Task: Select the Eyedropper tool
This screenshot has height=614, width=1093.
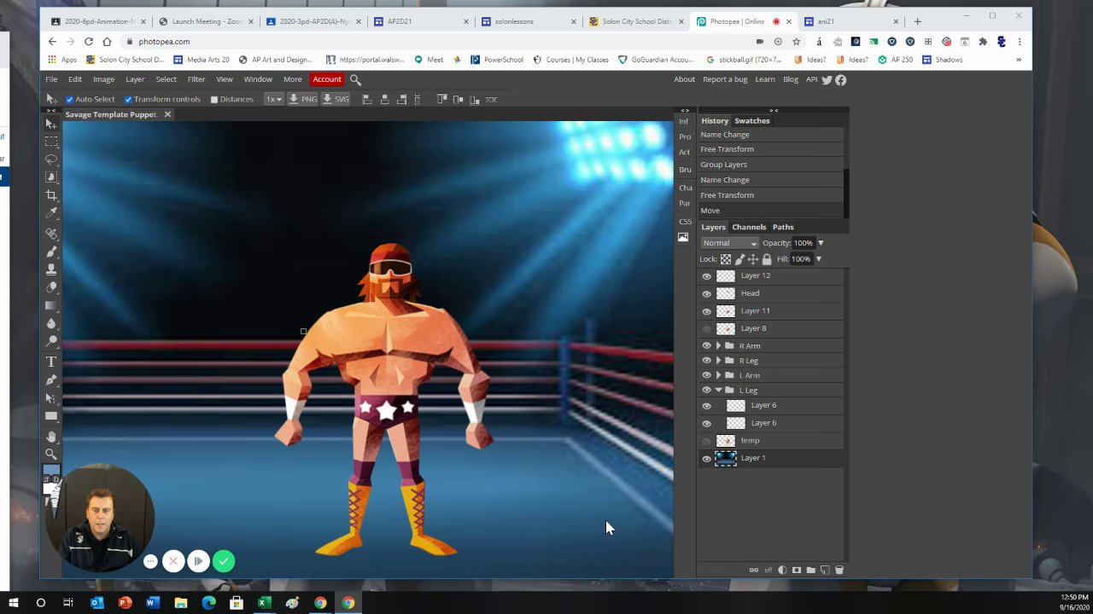Action: click(x=51, y=213)
